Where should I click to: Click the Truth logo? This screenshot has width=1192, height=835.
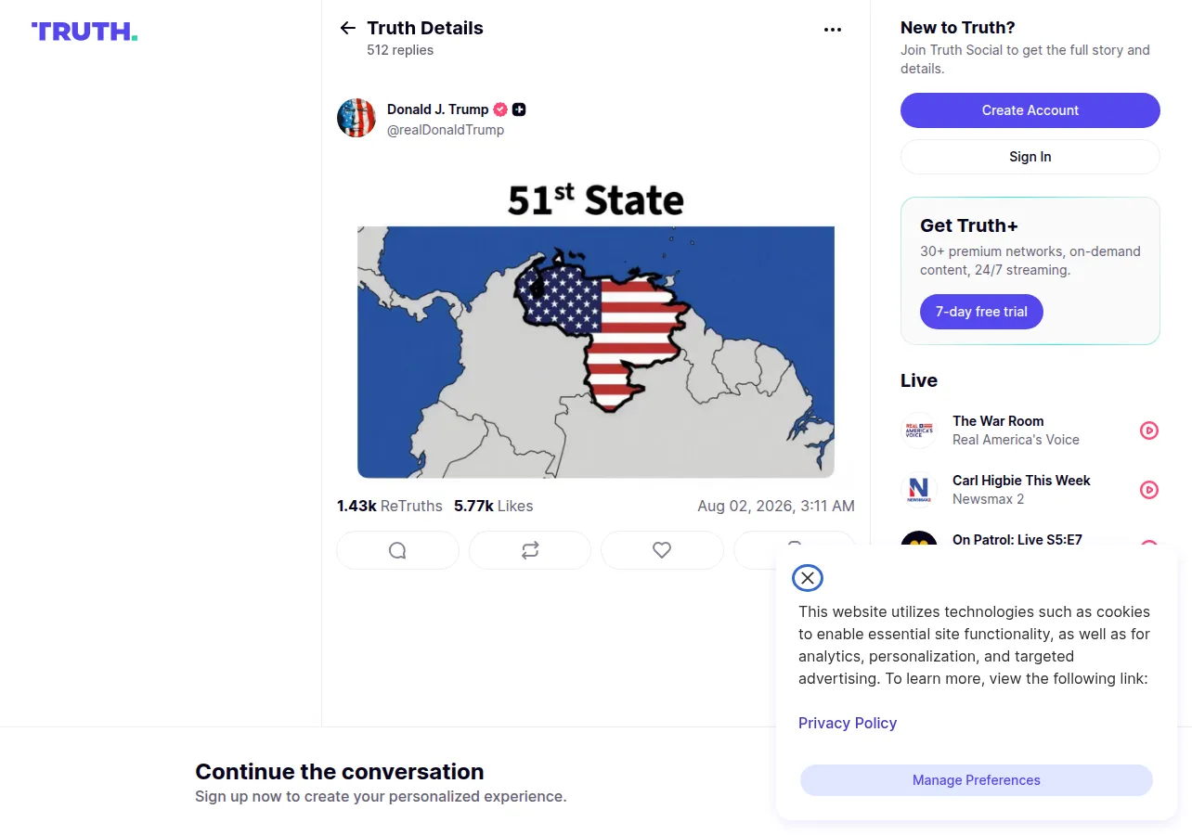(84, 32)
